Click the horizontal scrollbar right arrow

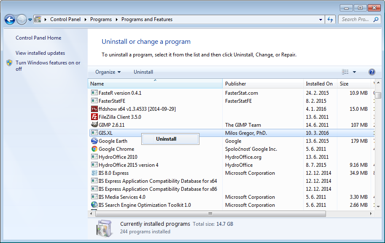point(371,214)
